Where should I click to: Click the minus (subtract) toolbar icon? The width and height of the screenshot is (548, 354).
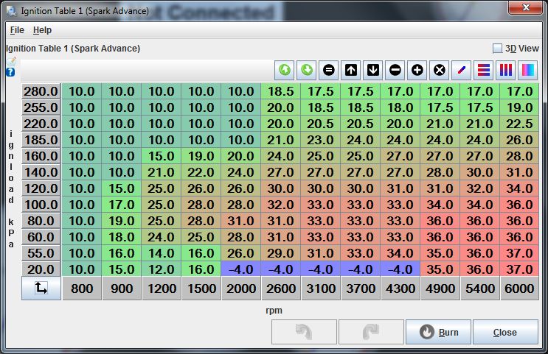(x=395, y=70)
